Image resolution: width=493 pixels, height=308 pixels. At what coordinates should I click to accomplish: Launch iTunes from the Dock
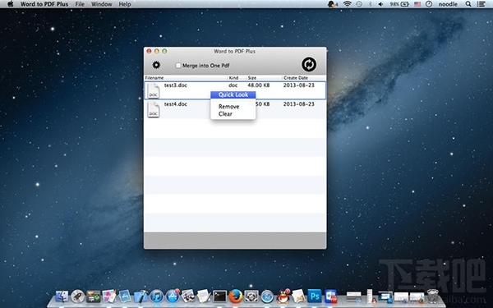click(156, 297)
